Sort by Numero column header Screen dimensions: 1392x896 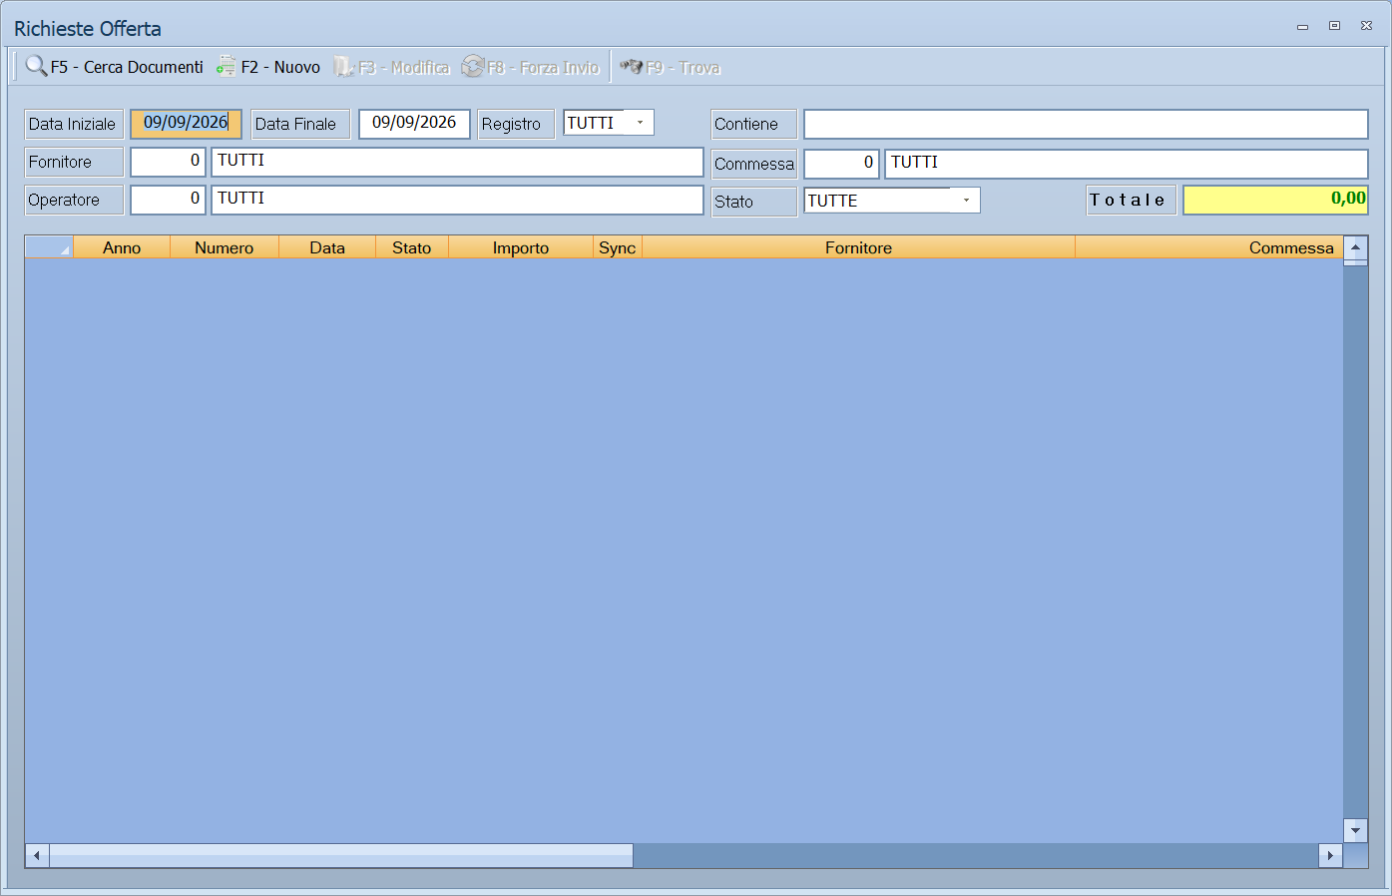[x=225, y=247]
